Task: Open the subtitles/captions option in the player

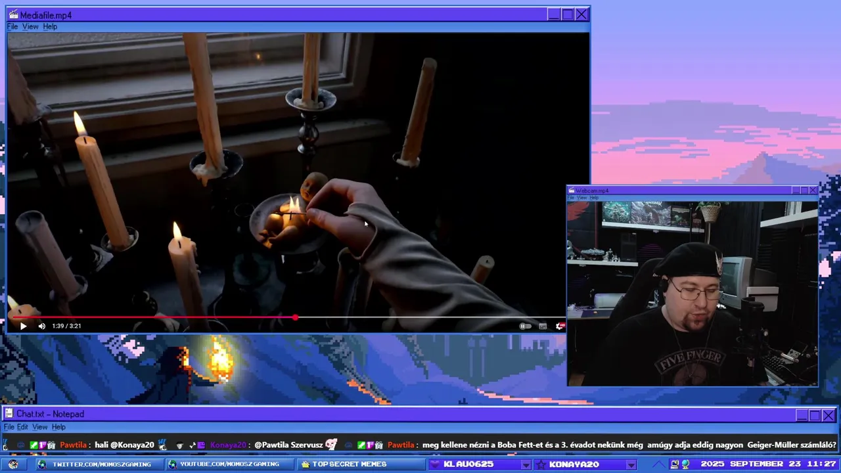Action: pos(543,326)
